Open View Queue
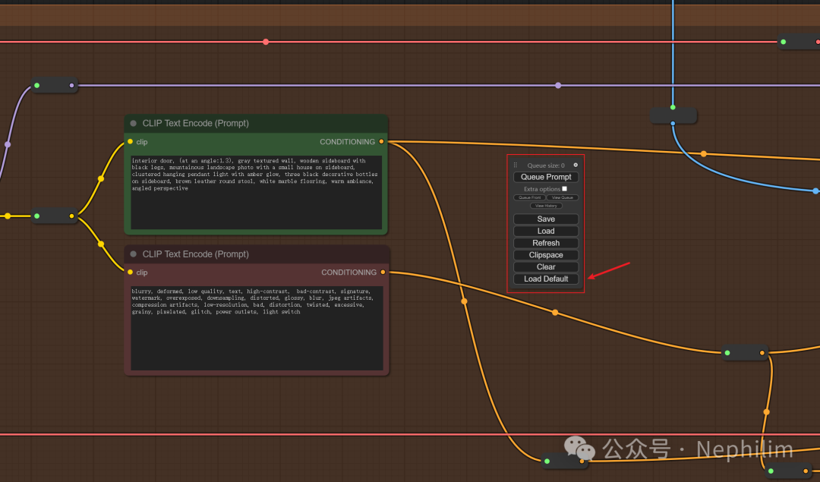This screenshot has height=482, width=820. 563,197
